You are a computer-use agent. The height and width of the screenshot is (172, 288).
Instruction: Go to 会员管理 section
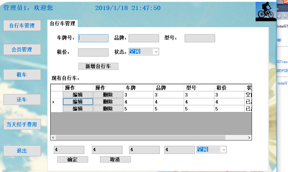click(22, 49)
